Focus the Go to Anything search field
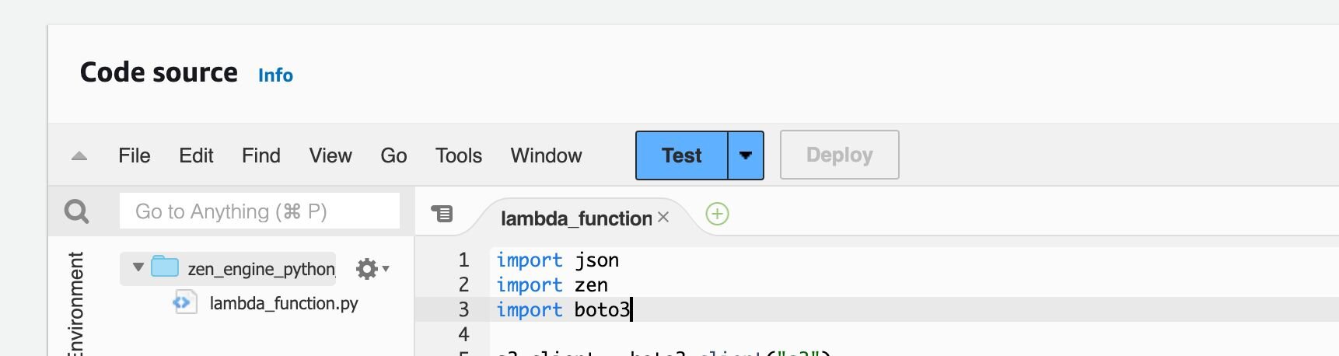 259,211
